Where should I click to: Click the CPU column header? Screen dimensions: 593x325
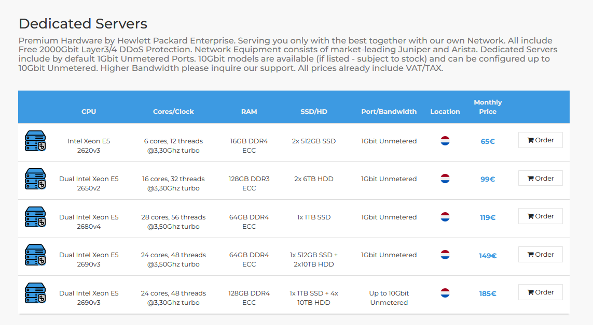(89, 112)
